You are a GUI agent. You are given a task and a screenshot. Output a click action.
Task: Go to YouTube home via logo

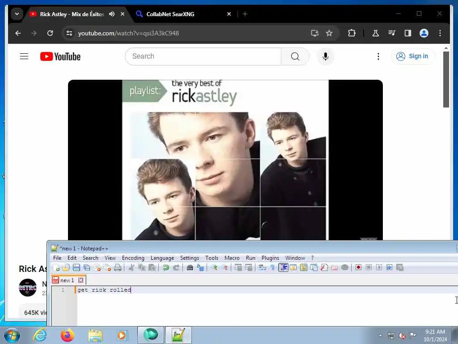(60, 56)
